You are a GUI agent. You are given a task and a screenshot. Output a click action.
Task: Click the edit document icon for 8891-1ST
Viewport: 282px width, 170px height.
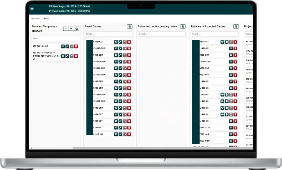(x=227, y=42)
